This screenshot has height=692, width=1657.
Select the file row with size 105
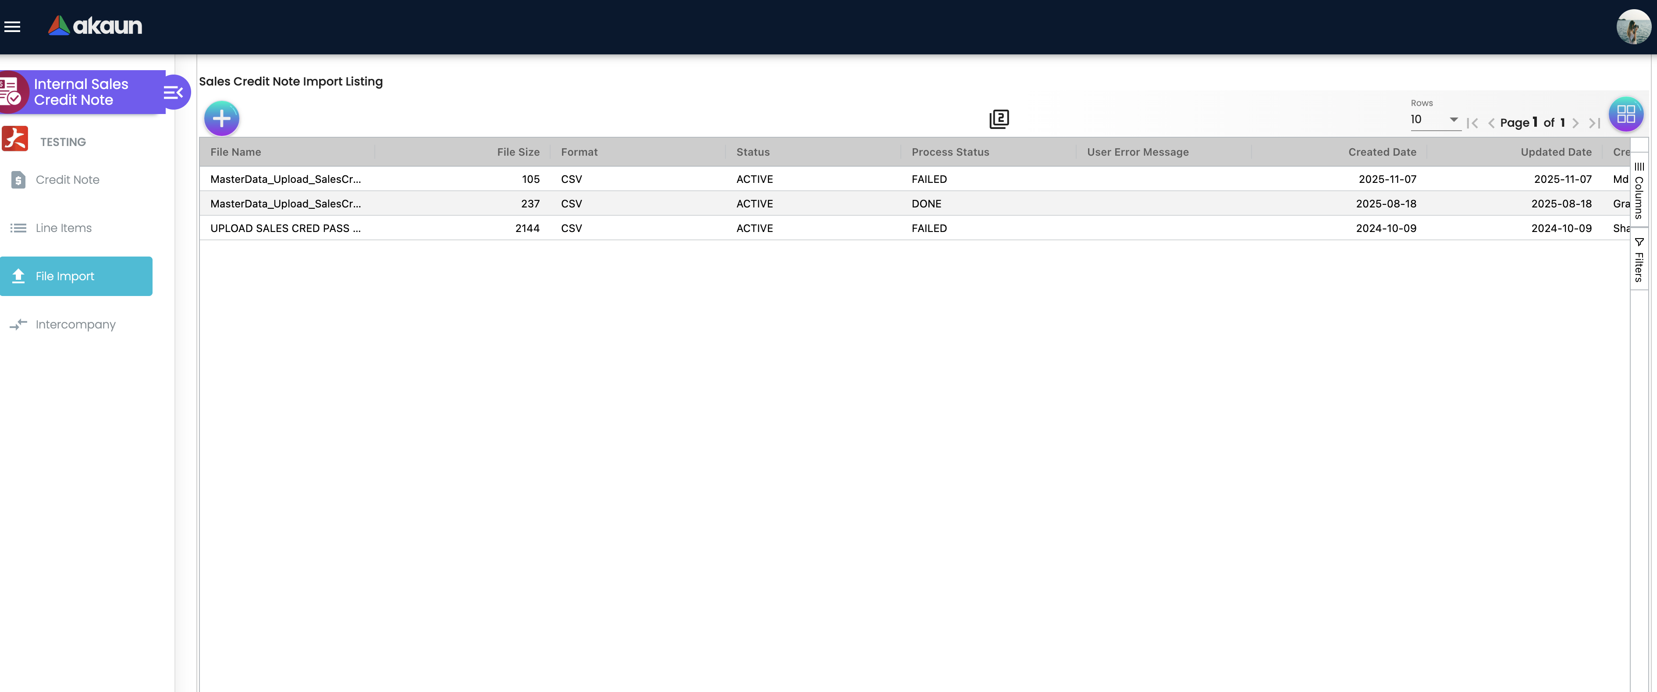coord(915,179)
